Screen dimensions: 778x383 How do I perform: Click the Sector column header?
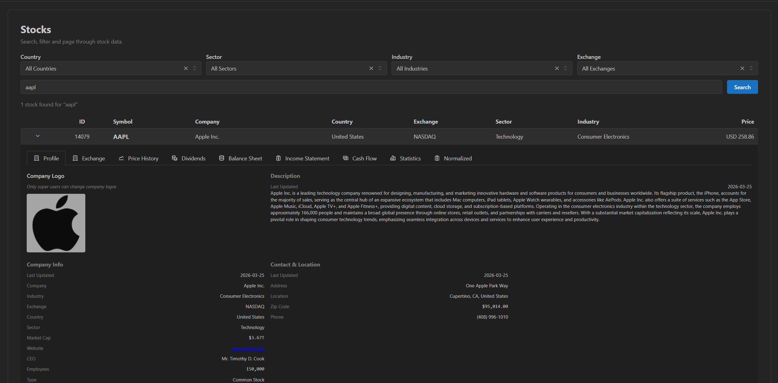click(504, 122)
